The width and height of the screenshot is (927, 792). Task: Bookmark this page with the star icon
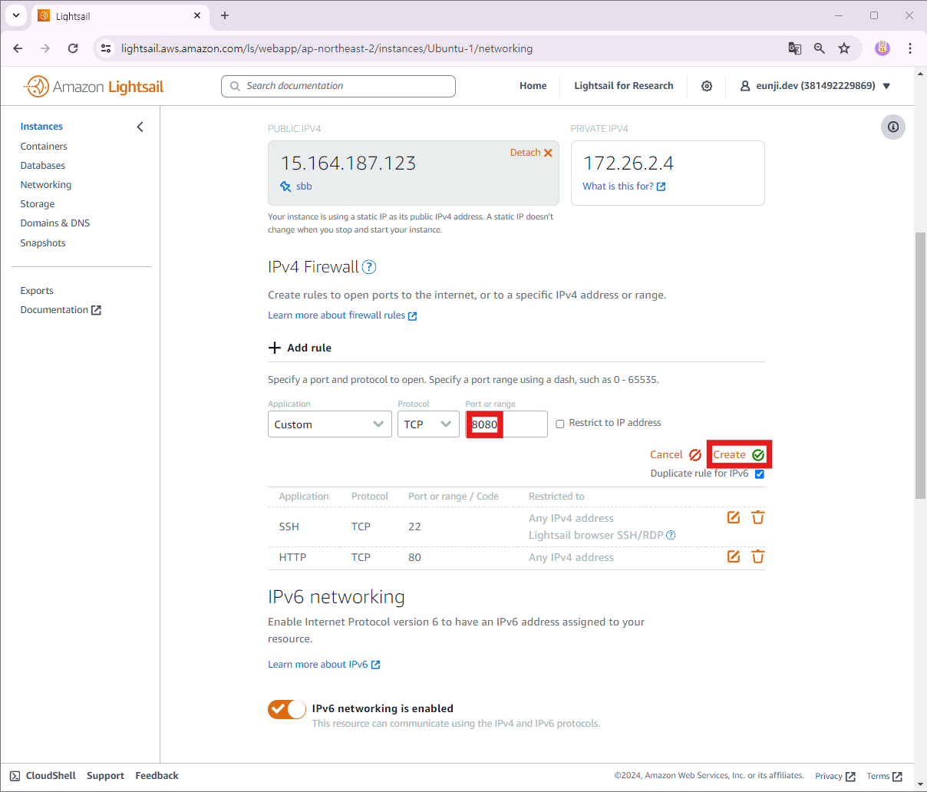tap(844, 48)
